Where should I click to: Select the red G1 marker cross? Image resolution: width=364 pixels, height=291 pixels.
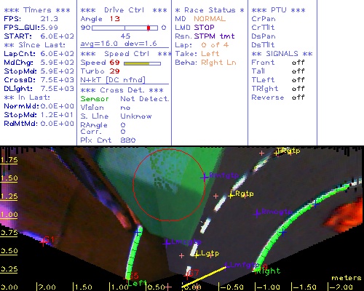43,242
